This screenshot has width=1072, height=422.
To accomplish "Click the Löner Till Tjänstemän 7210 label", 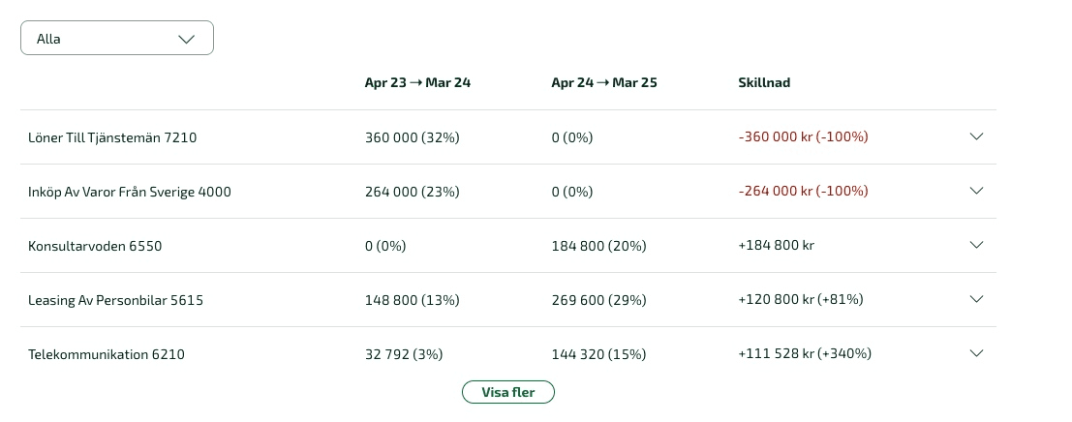I will pyautogui.click(x=112, y=137).
